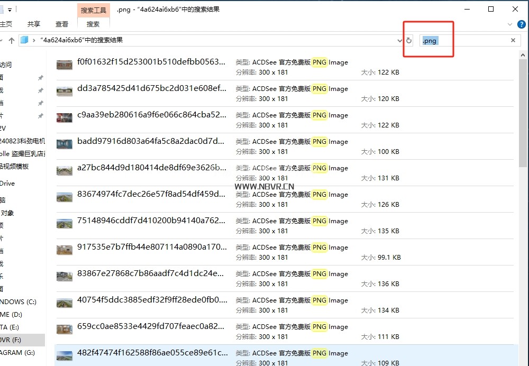Switch to the 查看 tab
The width and height of the screenshot is (529, 366).
click(x=62, y=24)
